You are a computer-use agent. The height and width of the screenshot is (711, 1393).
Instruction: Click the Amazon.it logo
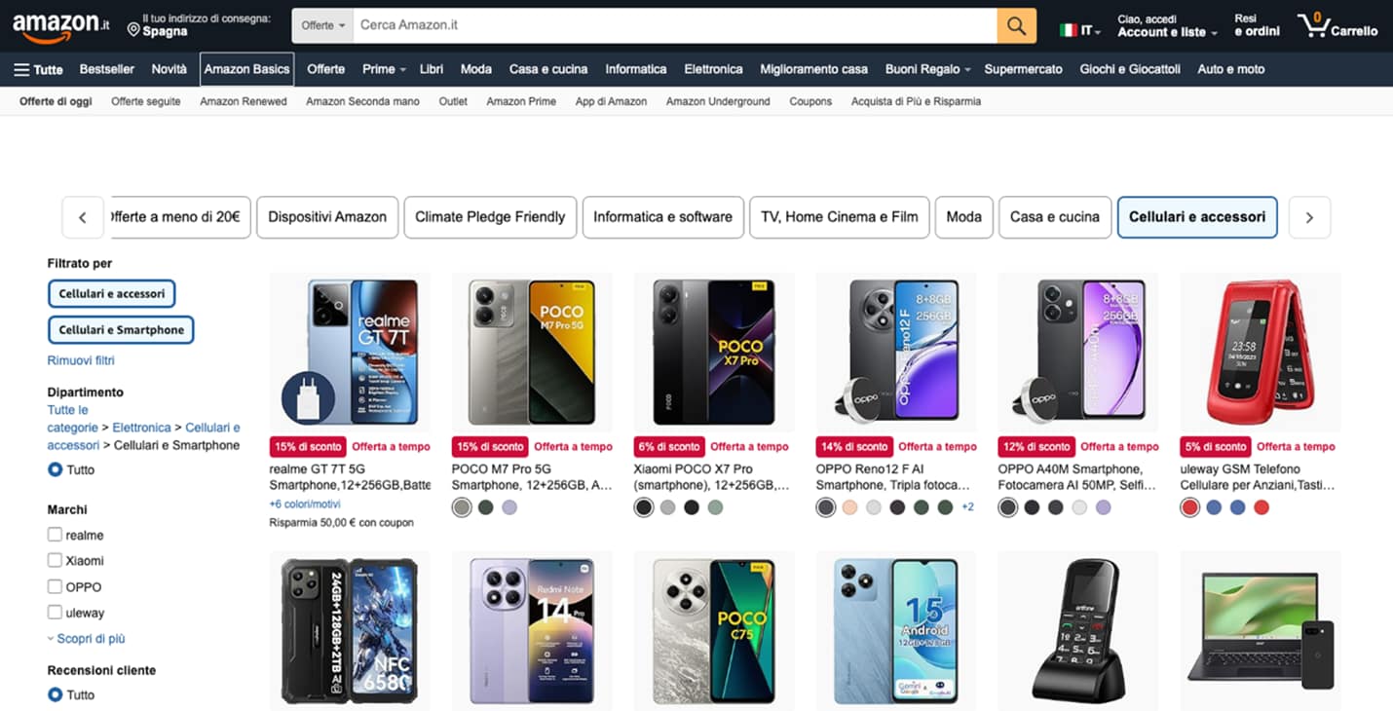[61, 26]
